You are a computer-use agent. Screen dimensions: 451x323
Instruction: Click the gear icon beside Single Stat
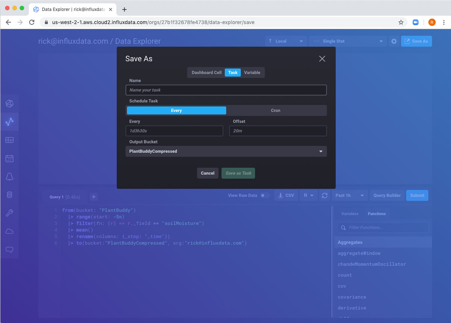394,41
